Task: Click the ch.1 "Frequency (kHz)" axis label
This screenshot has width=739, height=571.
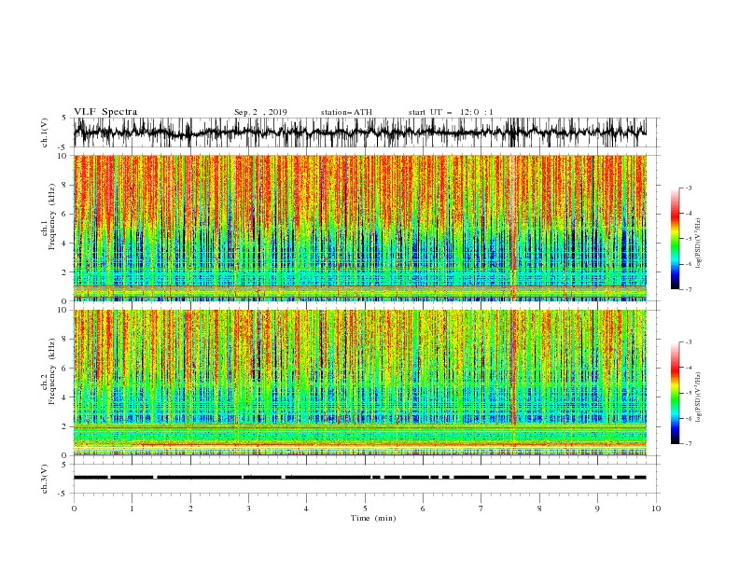Action: (x=51, y=217)
